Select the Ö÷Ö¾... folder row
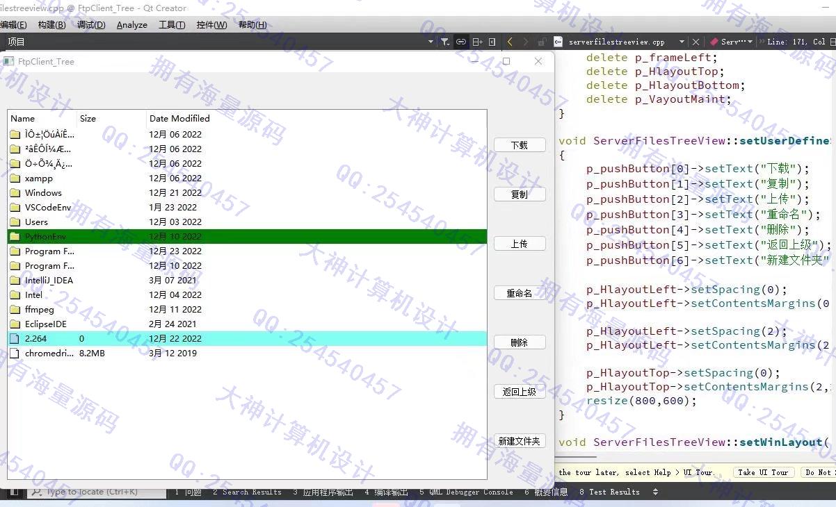Screen dimensions: 836x507 247,164
